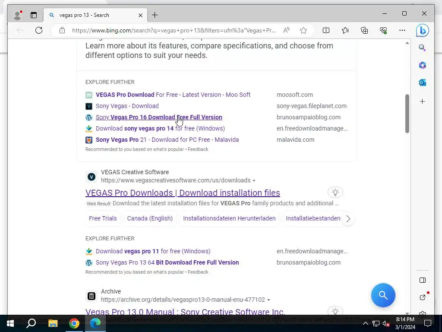Open Download vegas pro 11 for free link
Screen dimensions: 442x332
(153, 251)
